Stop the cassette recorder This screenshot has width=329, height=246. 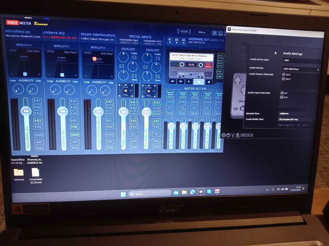[199, 82]
